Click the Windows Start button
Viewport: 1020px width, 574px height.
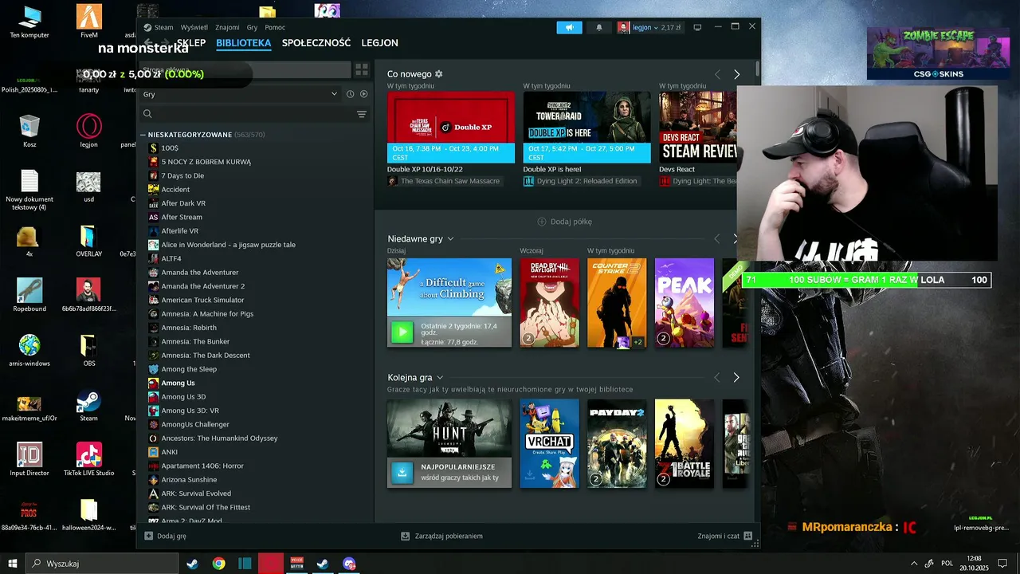tap(13, 564)
